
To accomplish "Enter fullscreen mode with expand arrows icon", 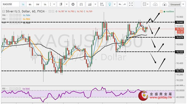I will [131, 5].
